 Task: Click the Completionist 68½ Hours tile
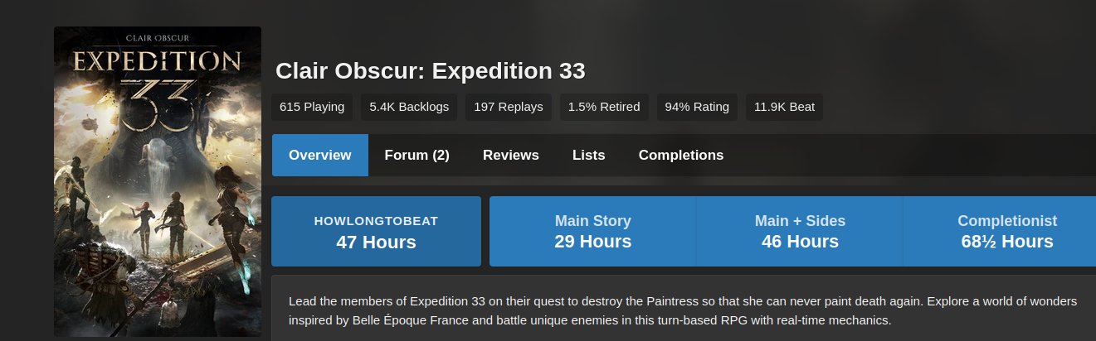click(x=1000, y=231)
